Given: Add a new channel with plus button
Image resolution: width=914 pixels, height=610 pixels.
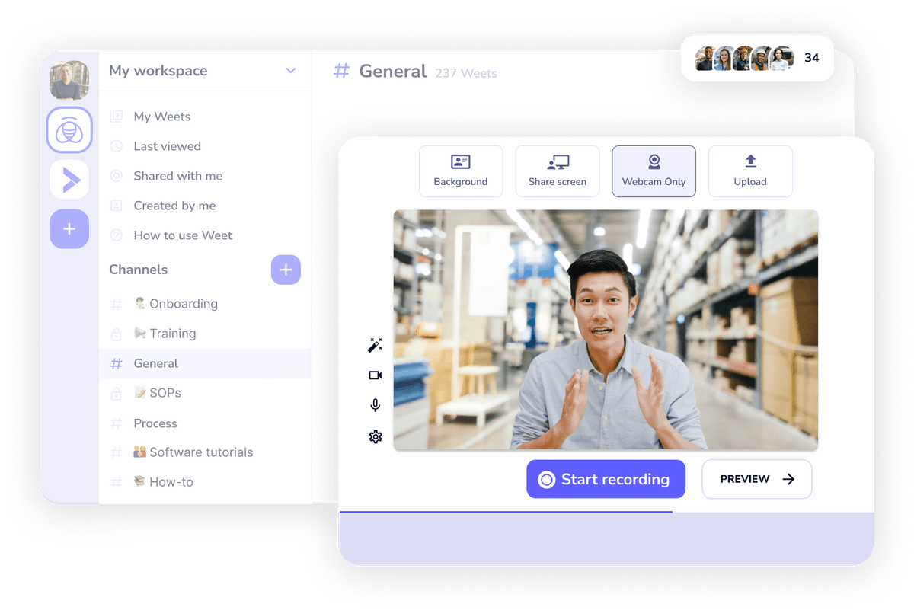Looking at the screenshot, I should [286, 270].
